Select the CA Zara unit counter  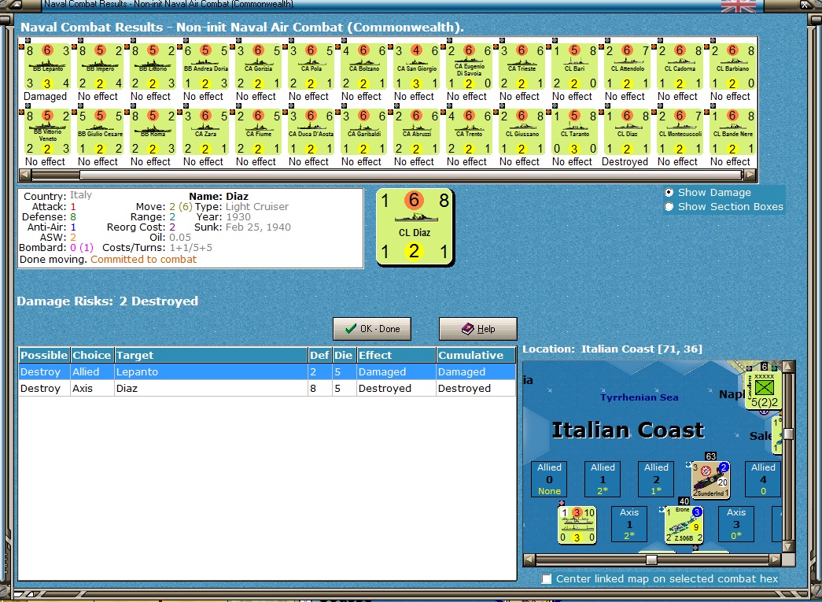205,132
